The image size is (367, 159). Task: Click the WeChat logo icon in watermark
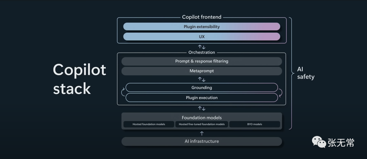point(319,142)
